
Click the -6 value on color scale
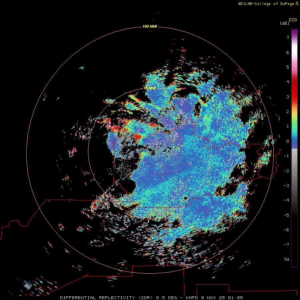(x=286, y=230)
